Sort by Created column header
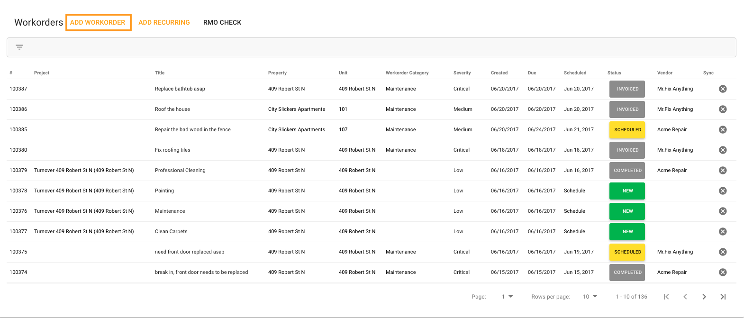This screenshot has height=318, width=744. pos(499,73)
